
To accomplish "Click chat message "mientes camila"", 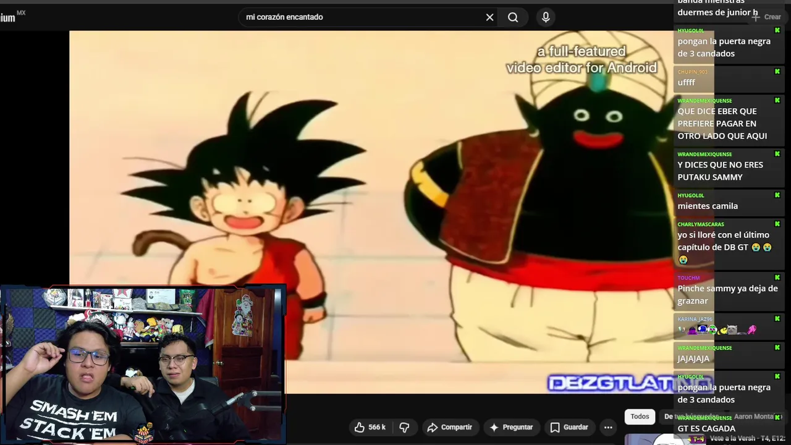I will coord(708,206).
